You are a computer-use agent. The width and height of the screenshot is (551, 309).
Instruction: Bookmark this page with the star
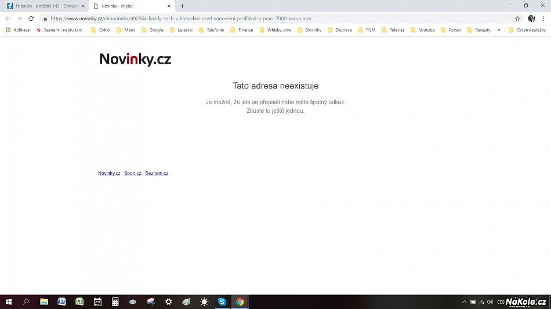pos(517,19)
